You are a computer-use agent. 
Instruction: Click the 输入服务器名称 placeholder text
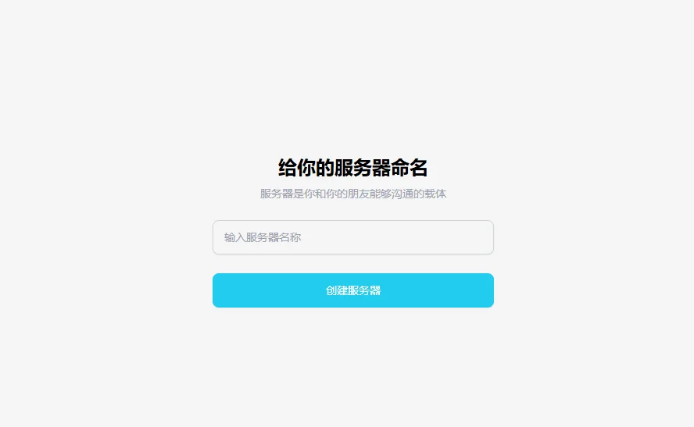(263, 237)
